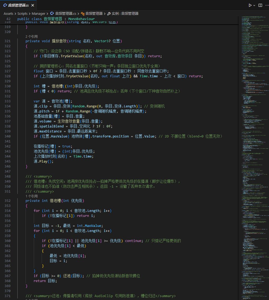Click 源.spatialBlend on line 338
The image size is (269, 300).
(49, 126)
